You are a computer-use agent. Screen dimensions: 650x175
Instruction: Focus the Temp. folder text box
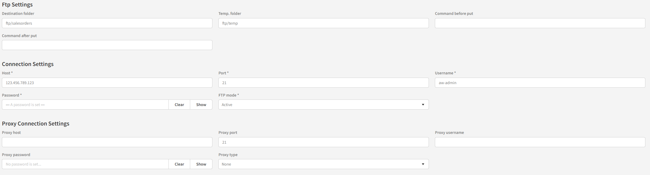(323, 23)
